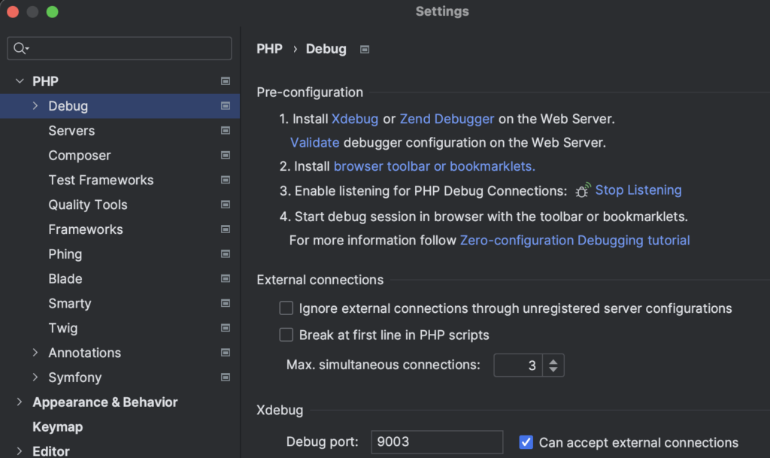Click the project-level icon beside Smarty row
Viewport: 770px width, 458px height.
[226, 303]
